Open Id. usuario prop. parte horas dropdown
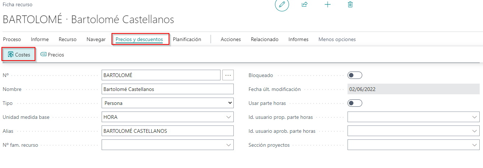Image resolution: width=483 pixels, height=168 pixels. tap(474, 117)
